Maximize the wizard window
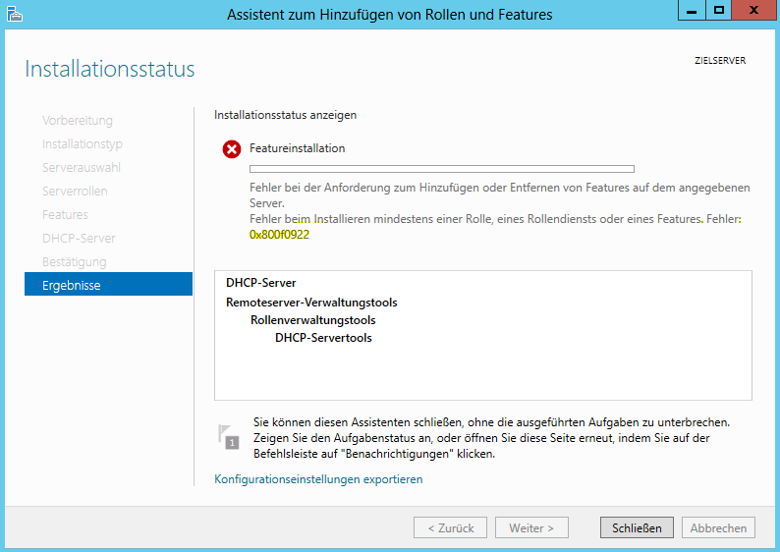The width and height of the screenshot is (780, 552). pyautogui.click(x=718, y=10)
